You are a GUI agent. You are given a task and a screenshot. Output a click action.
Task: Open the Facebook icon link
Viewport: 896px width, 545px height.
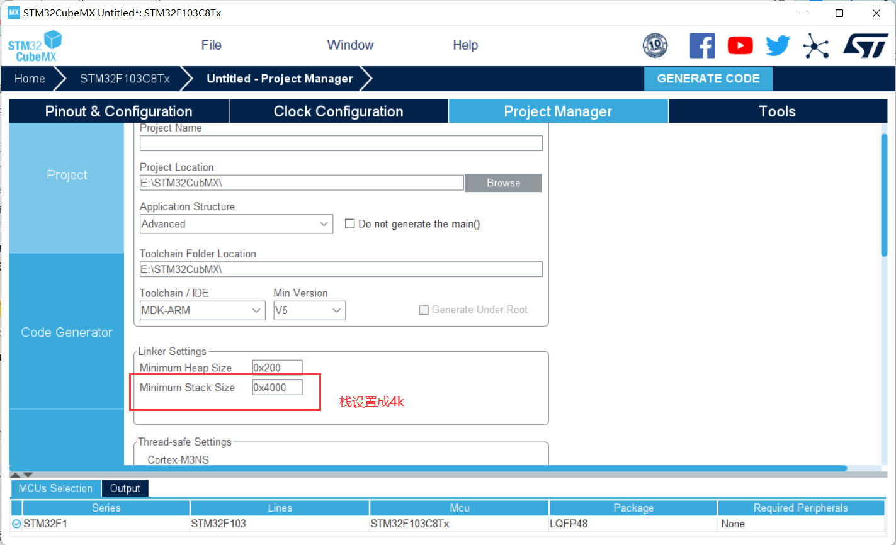[703, 46]
